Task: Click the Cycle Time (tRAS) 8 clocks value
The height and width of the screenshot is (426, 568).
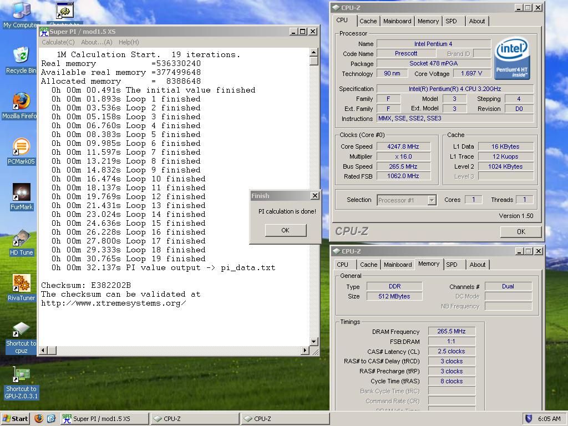Action: (452, 381)
